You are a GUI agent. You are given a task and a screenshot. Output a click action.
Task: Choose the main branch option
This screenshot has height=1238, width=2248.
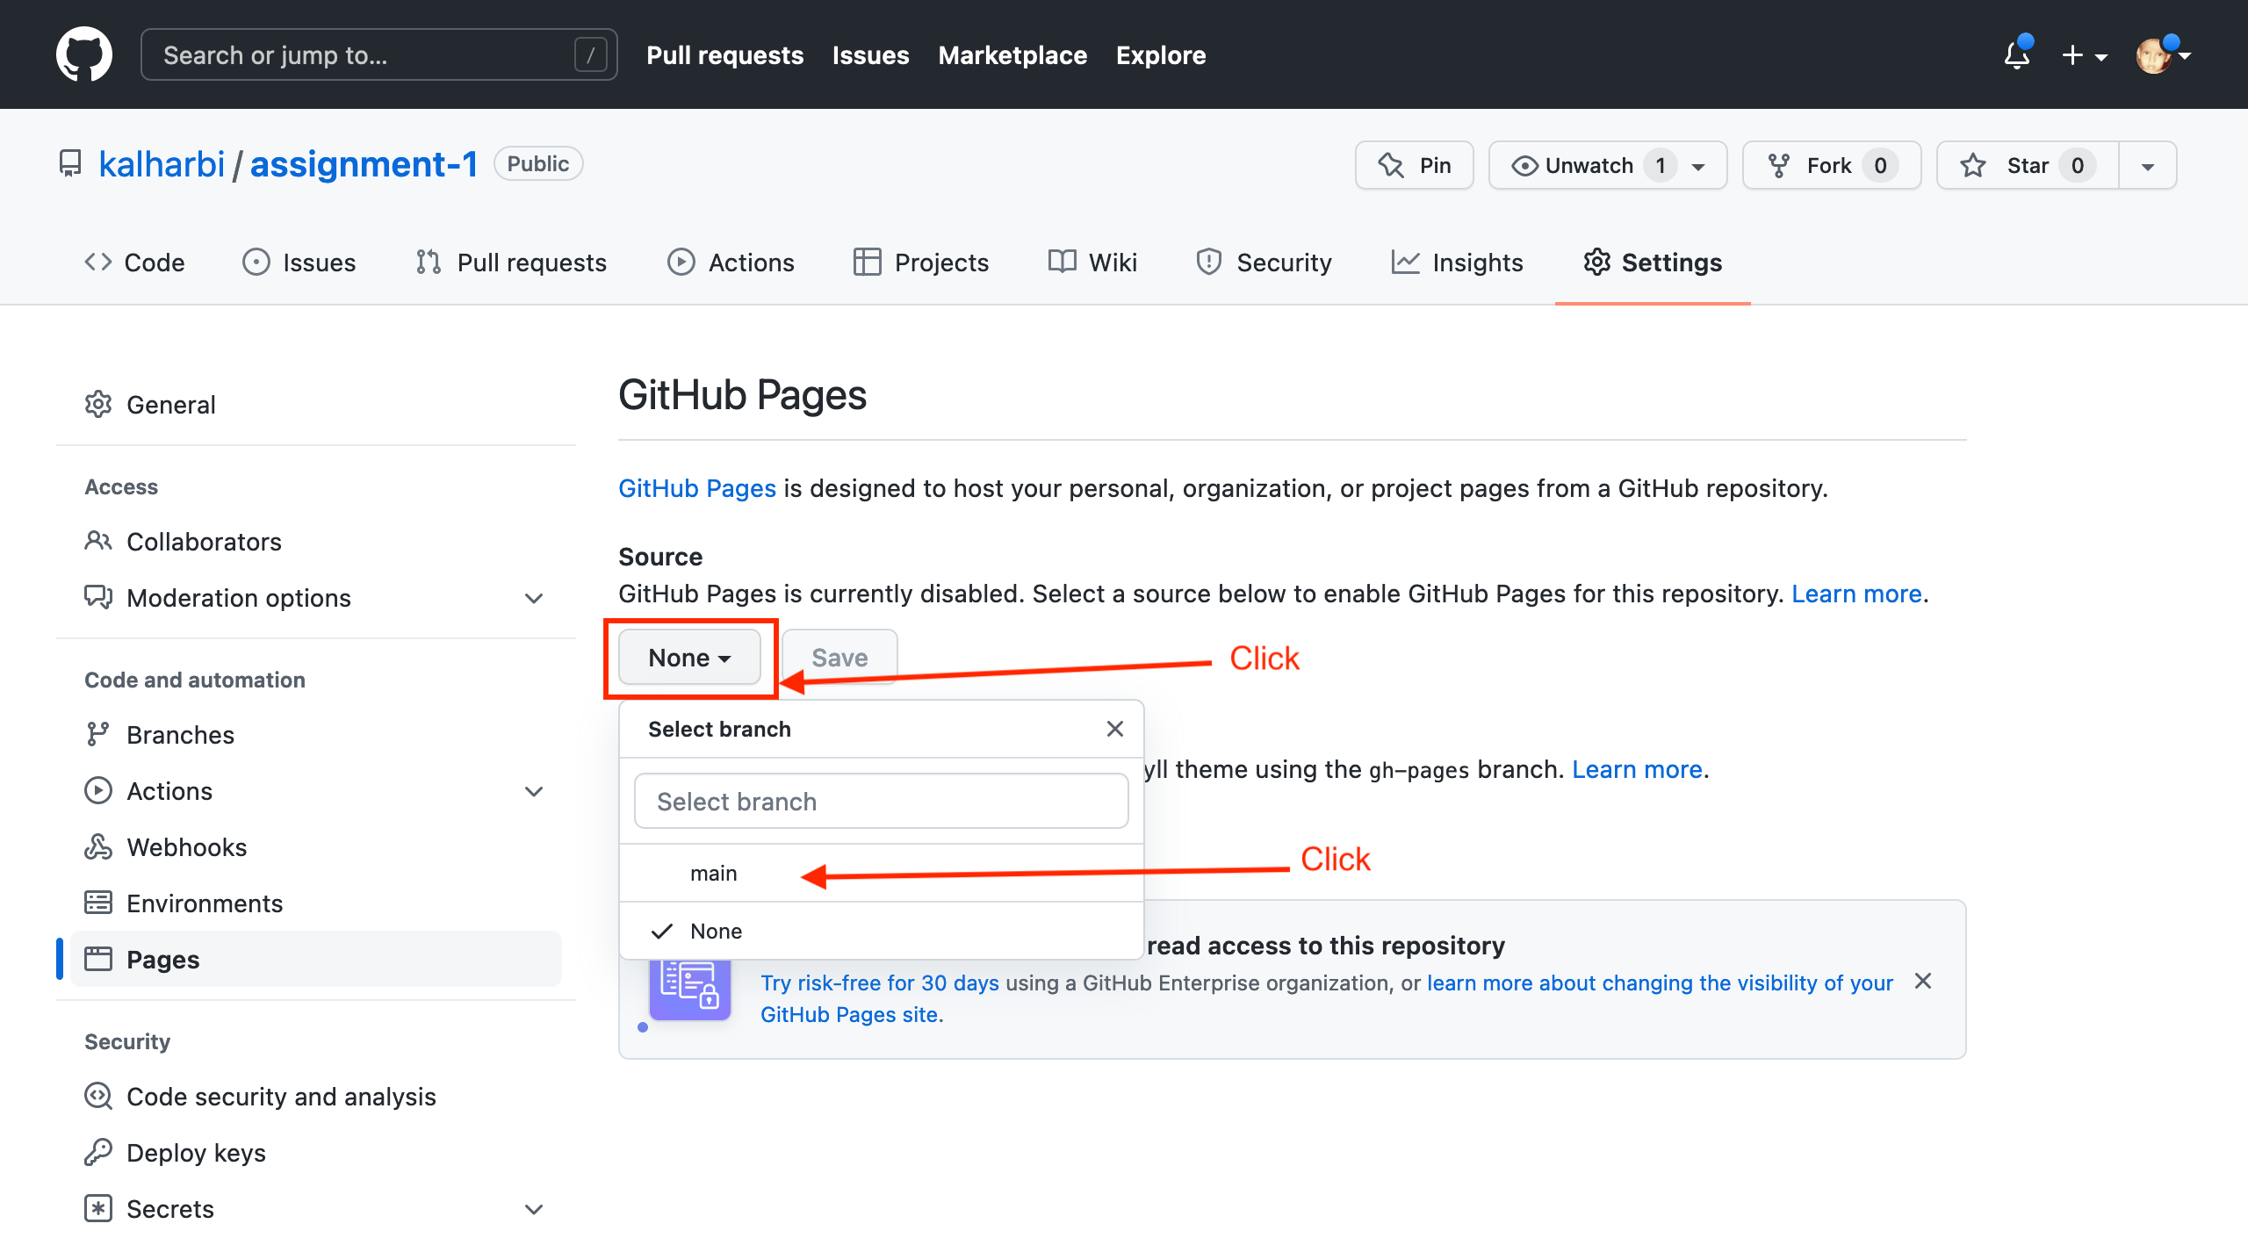(881, 874)
